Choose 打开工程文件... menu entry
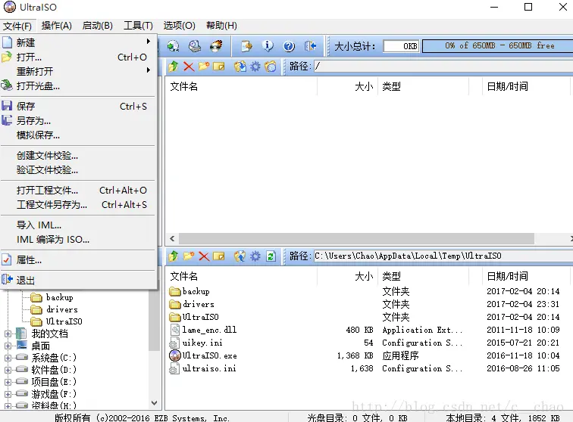This screenshot has height=422, width=573. point(79,191)
